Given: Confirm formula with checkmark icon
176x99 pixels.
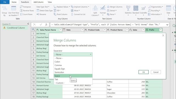Looking at the screenshot, I should (41, 24).
